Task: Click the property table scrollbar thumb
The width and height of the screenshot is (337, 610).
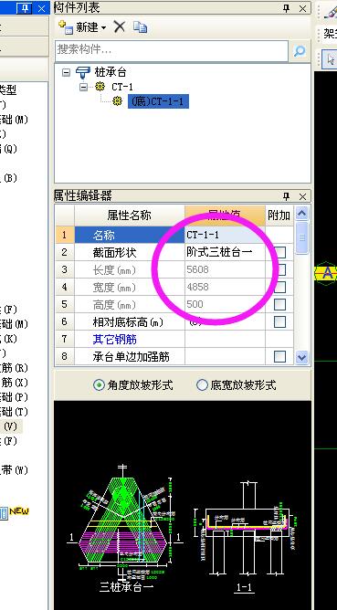Action: [x=302, y=237]
